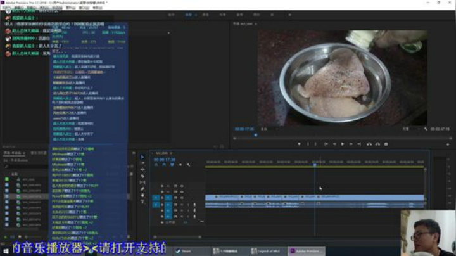The width and height of the screenshot is (456, 256).
Task: Choose the Ripple Edit tool
Action: [142, 170]
